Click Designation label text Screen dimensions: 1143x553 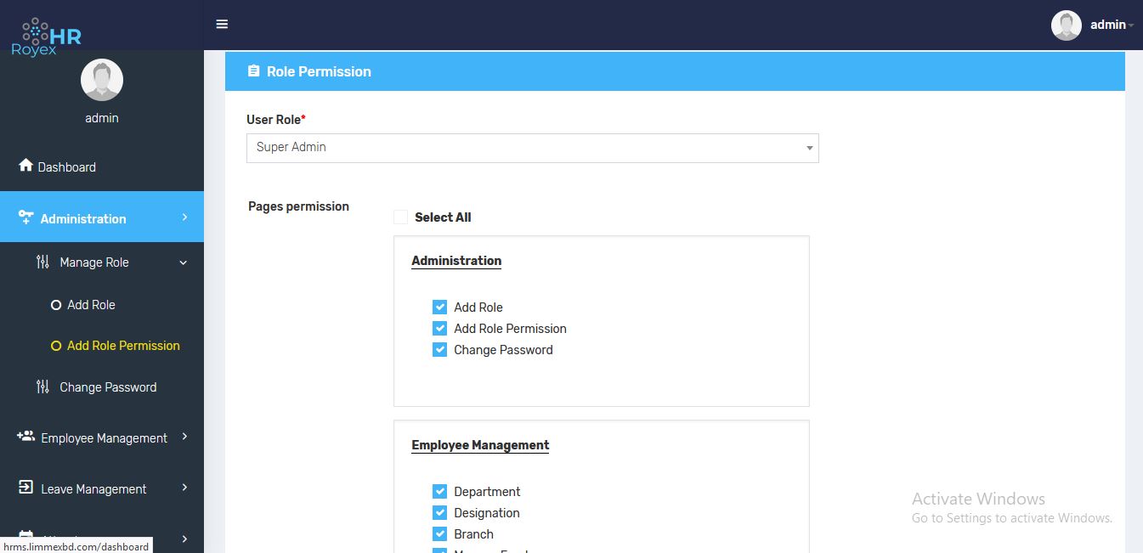[x=487, y=513]
